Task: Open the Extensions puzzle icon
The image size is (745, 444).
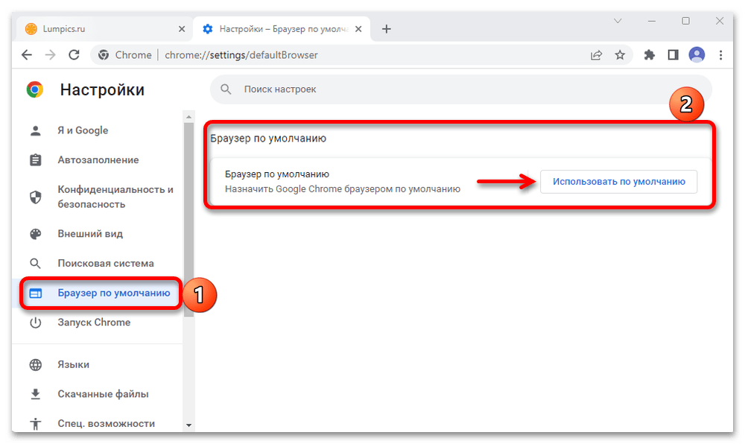Action: (650, 55)
